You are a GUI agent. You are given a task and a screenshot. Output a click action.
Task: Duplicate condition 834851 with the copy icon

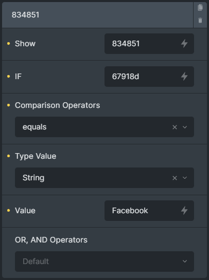(200, 8)
